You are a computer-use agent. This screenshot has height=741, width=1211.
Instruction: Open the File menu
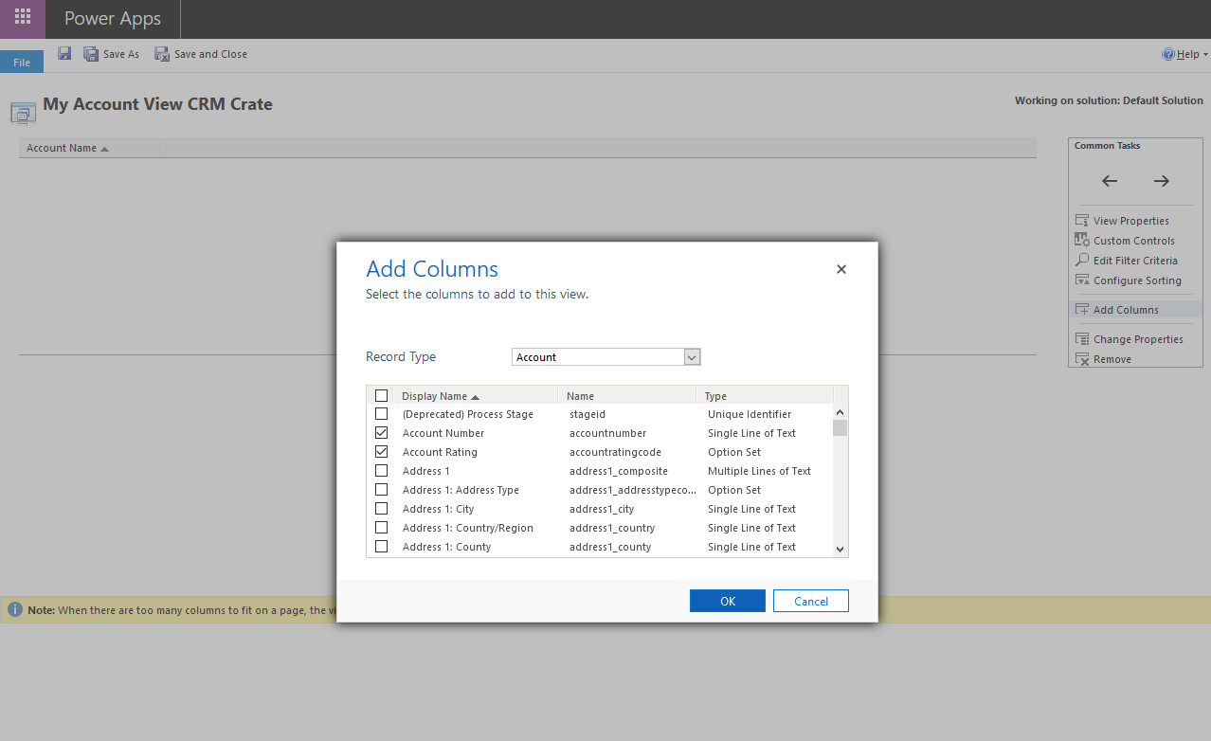pyautogui.click(x=21, y=61)
